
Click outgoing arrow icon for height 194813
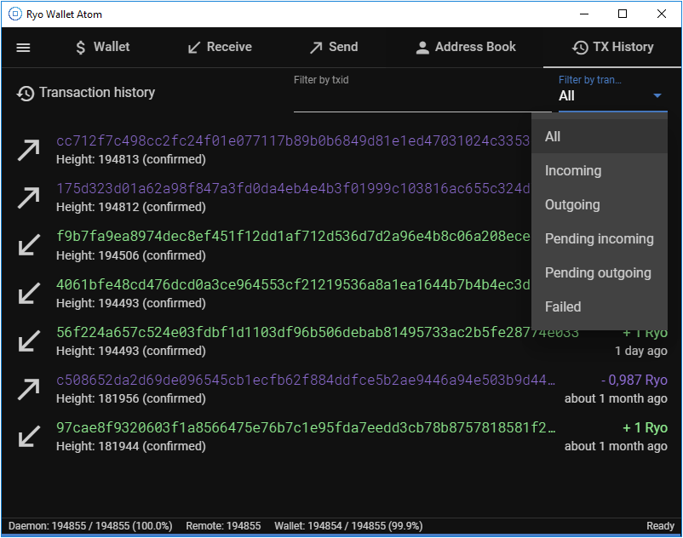click(x=29, y=150)
